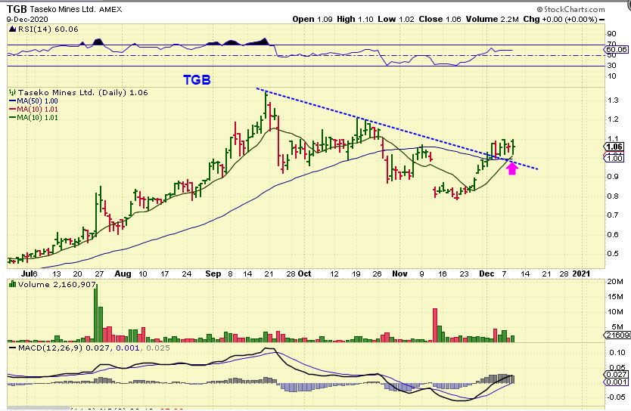Click the volume bars icon beside the Volume label

[x=12, y=284]
